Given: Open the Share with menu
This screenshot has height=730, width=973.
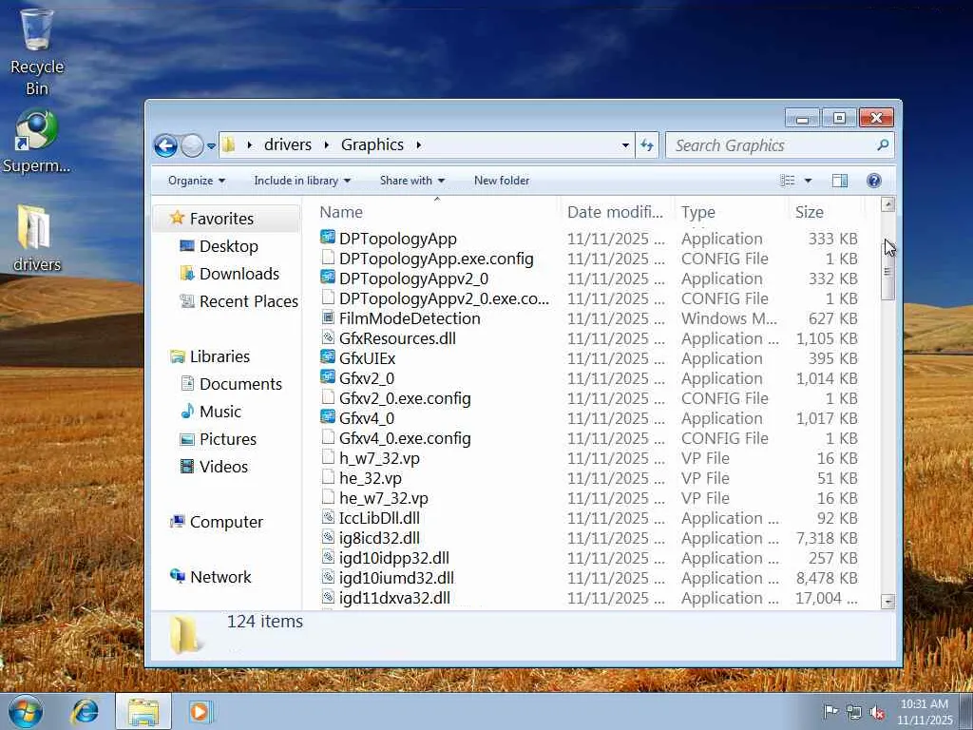Looking at the screenshot, I should pyautogui.click(x=412, y=181).
